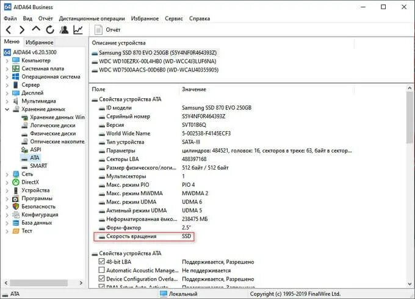Open the Дистанционные операции menu

click(x=92, y=18)
